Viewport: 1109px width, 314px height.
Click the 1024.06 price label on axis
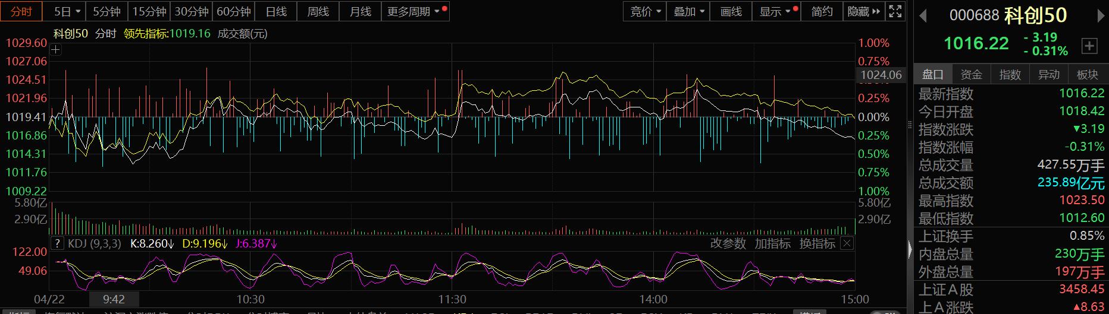click(x=881, y=75)
